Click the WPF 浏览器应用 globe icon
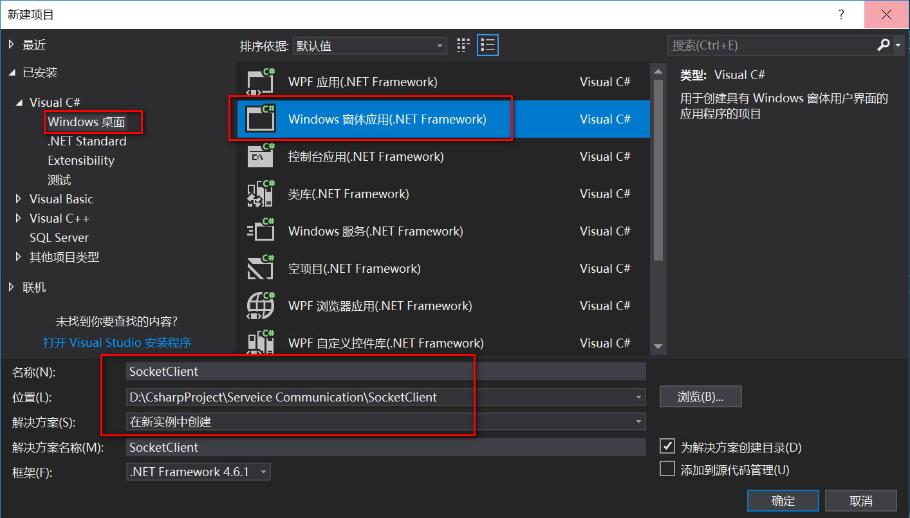 click(x=261, y=306)
